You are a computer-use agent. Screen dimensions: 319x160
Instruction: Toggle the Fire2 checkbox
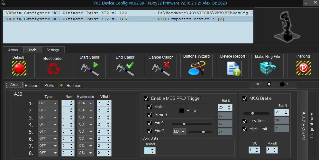150,131
